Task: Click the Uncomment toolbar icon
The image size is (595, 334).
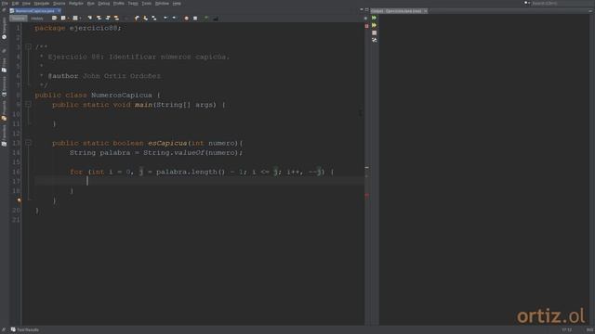Action: (x=215, y=18)
